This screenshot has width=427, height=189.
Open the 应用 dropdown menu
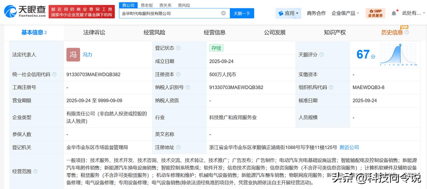tap(289, 13)
